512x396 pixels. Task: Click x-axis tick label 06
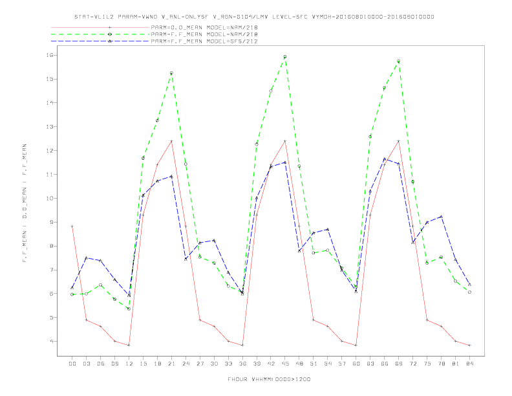[101, 364]
